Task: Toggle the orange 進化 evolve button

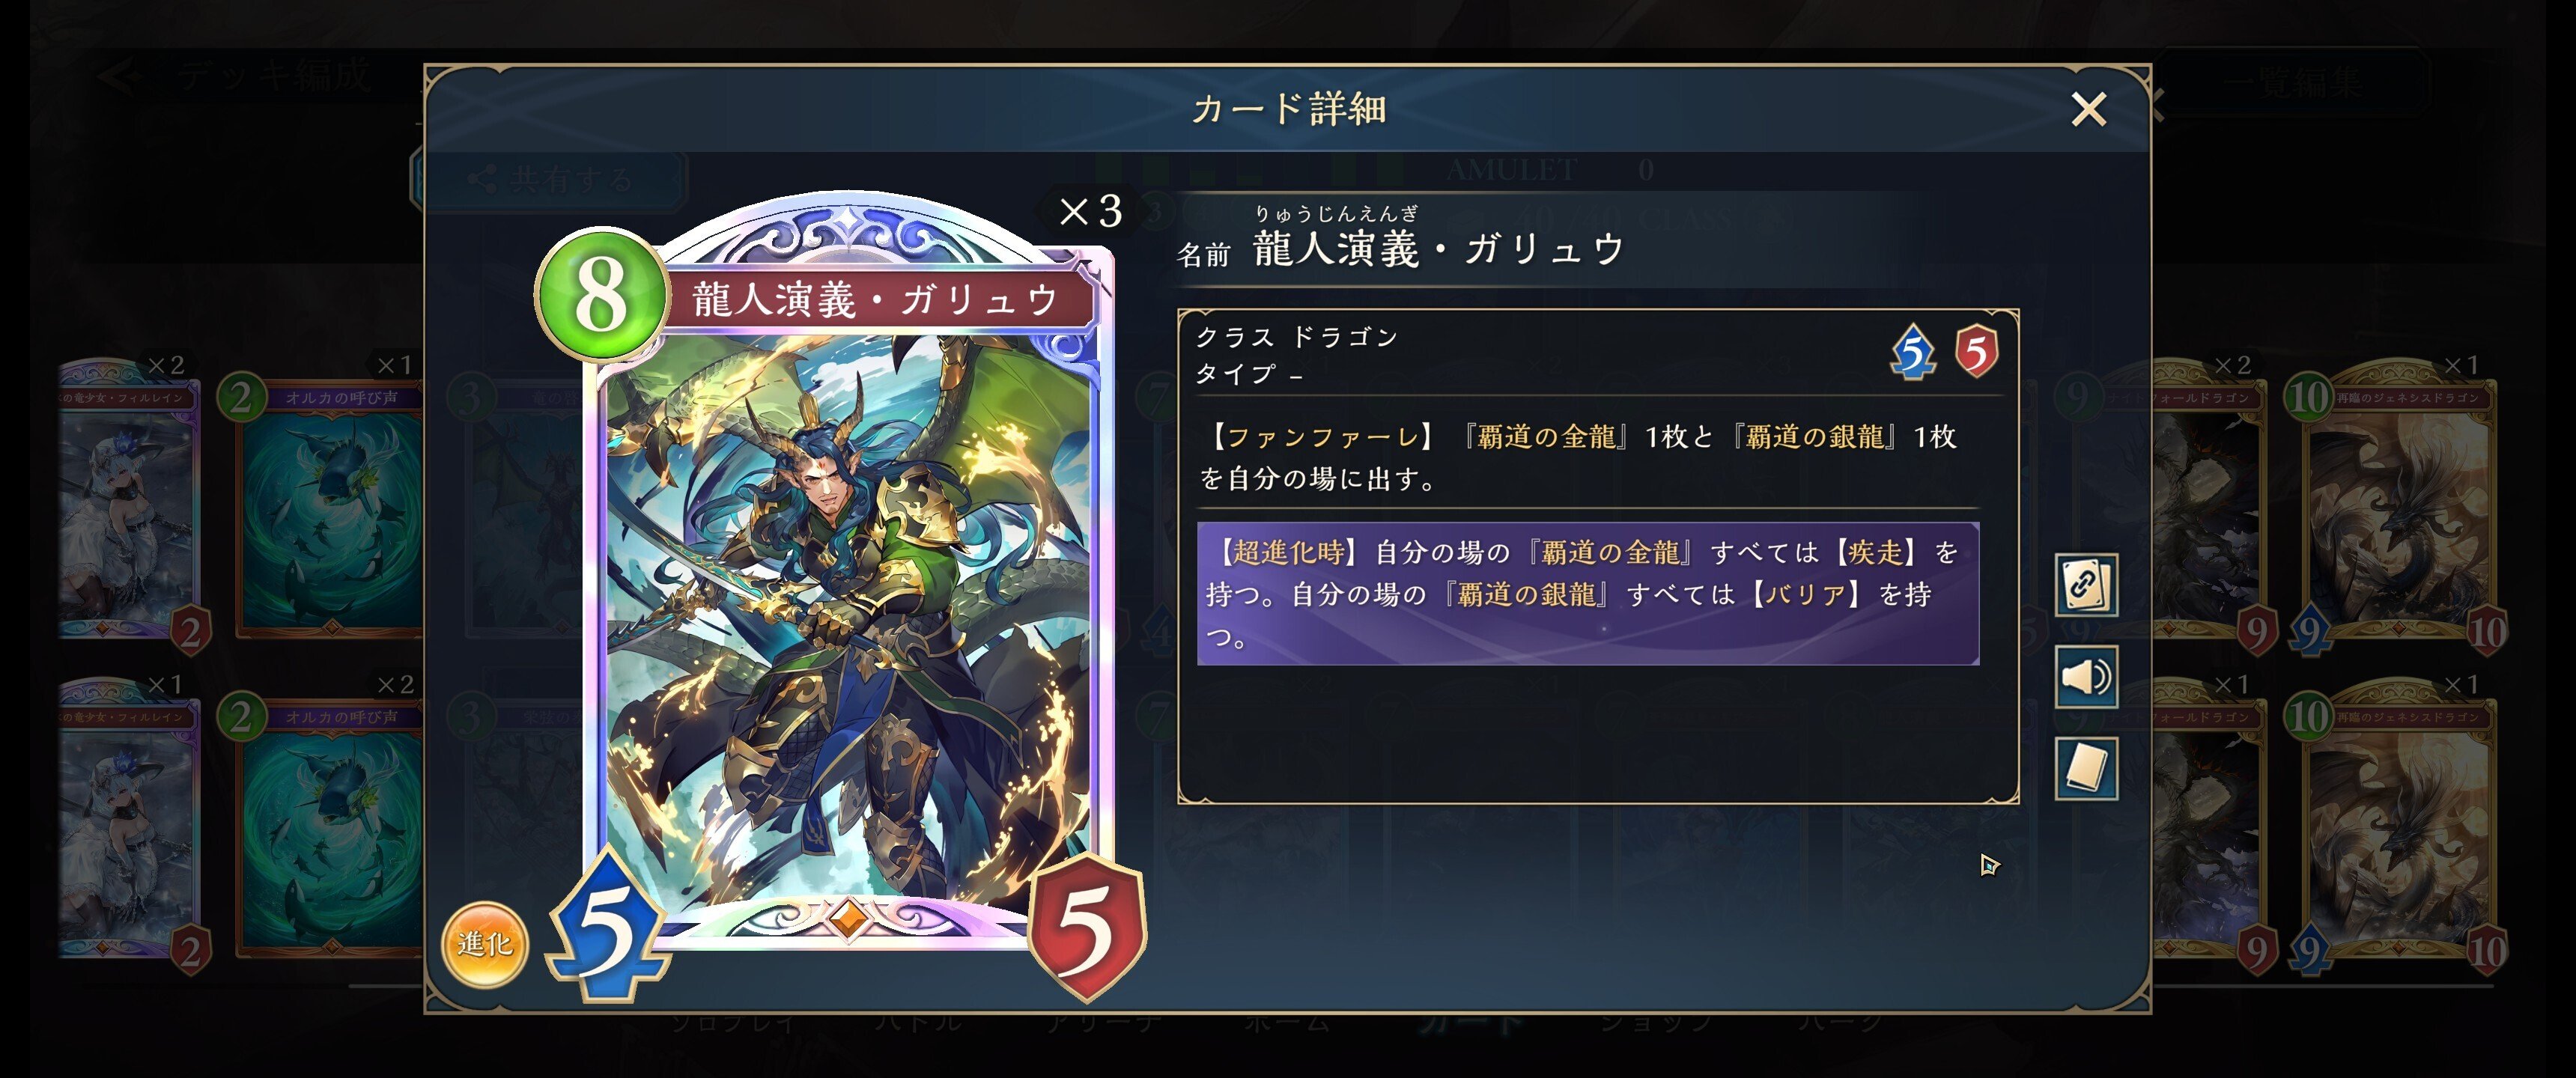Action: [485, 943]
